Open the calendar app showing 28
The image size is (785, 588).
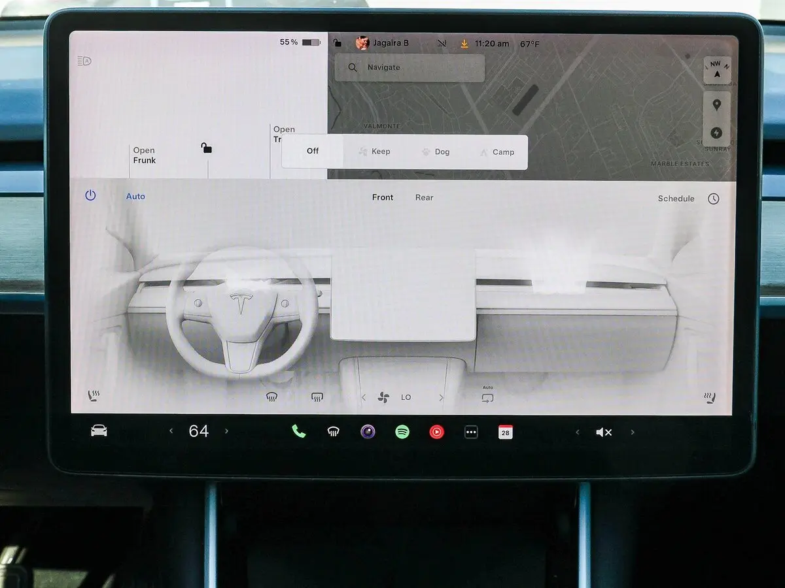[505, 432]
